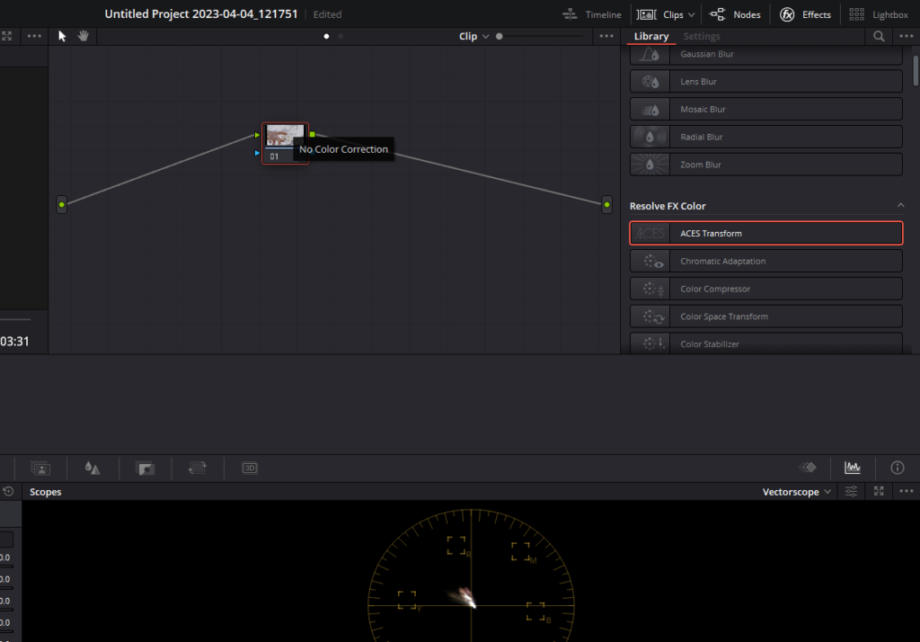
Task: Click the Color Space Transform effect icon
Action: 651,317
